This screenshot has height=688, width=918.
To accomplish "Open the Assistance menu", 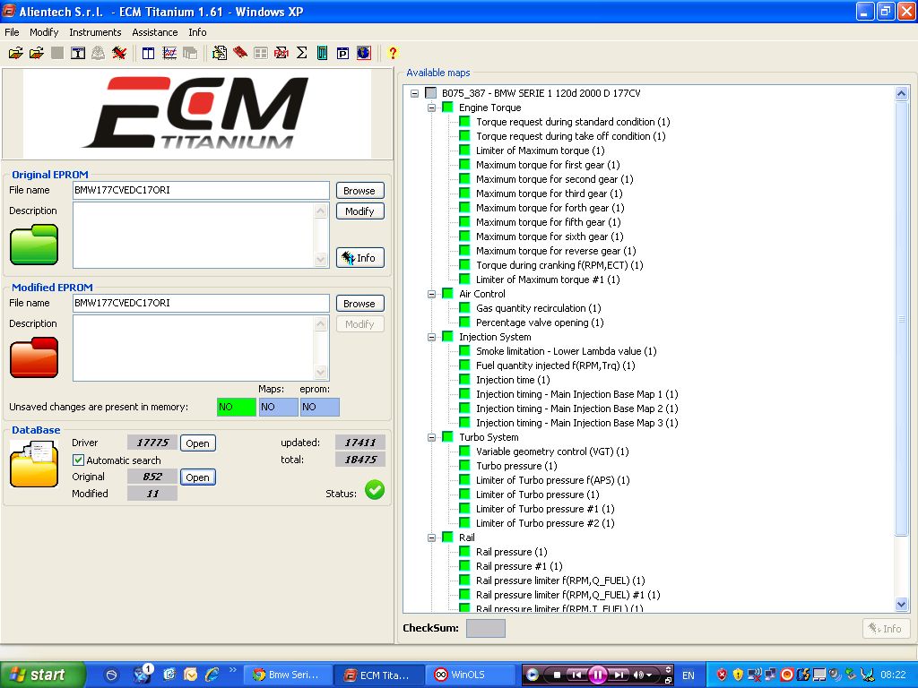I will click(x=154, y=32).
